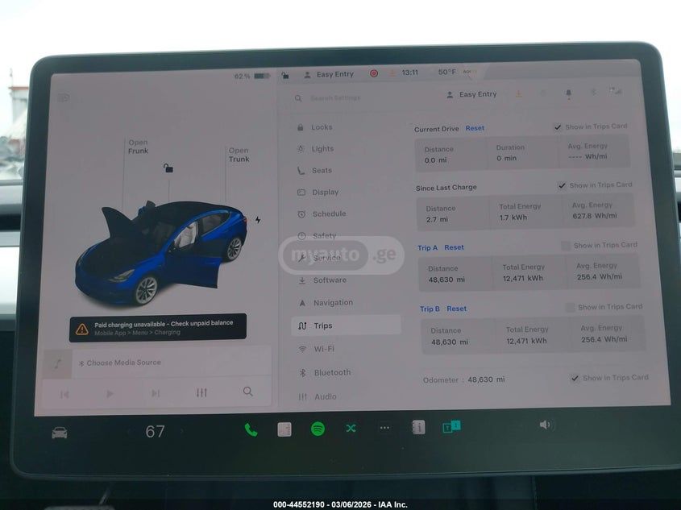Open the Choose Media Source selector
Screen dimensions: 681x510
coord(122,363)
